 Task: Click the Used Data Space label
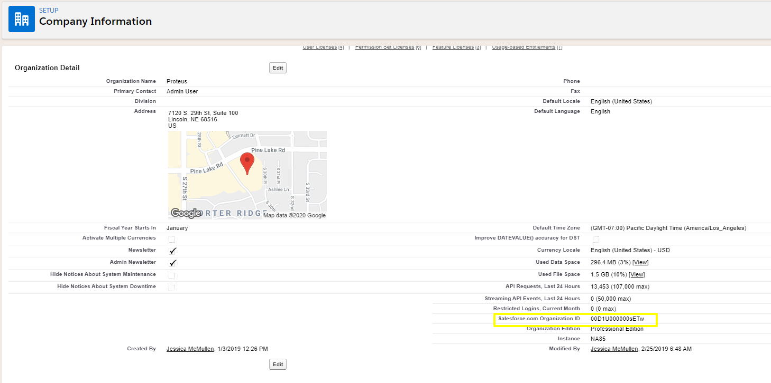[x=558, y=262]
